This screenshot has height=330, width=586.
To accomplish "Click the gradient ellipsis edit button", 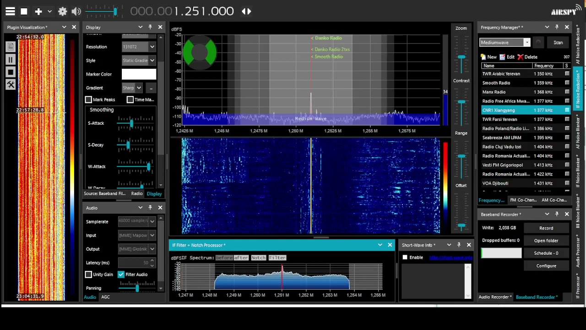I will point(151,88).
